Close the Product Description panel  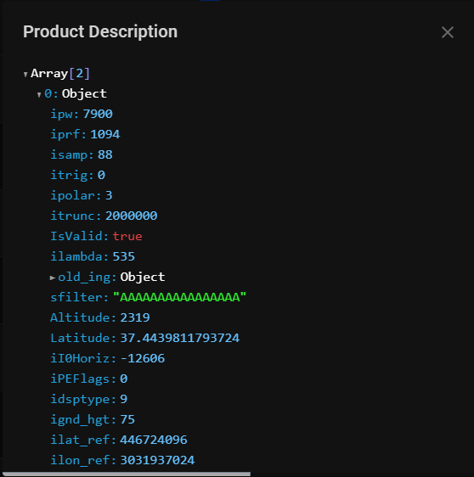pos(448,32)
